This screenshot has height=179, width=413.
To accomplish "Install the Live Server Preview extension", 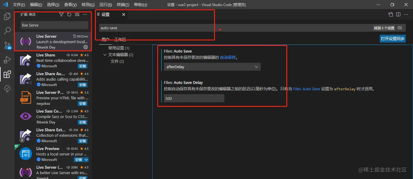I will click(x=83, y=104).
